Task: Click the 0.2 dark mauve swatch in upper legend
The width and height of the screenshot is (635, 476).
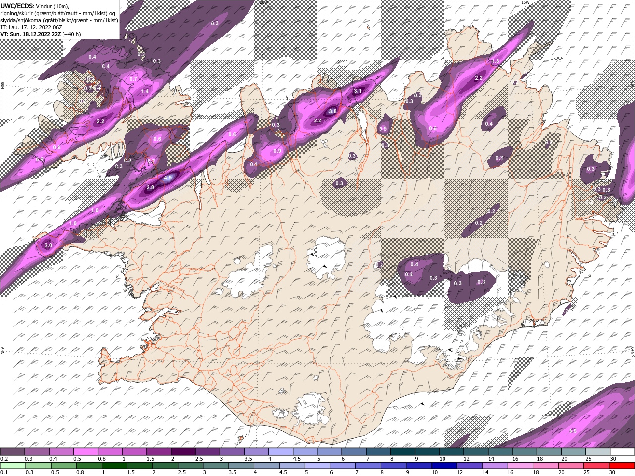Action: [12, 452]
